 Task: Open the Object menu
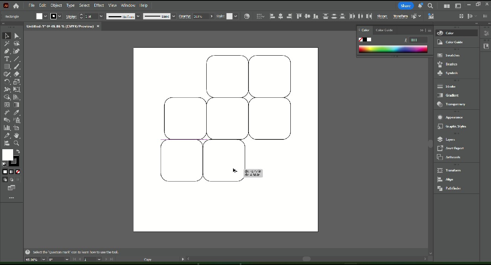(x=56, y=5)
